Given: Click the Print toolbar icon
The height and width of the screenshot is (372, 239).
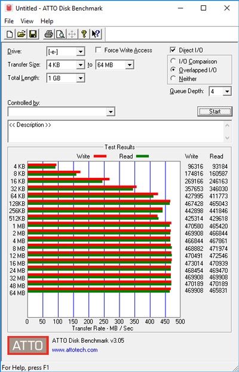Looking at the screenshot, I should (x=49, y=34).
